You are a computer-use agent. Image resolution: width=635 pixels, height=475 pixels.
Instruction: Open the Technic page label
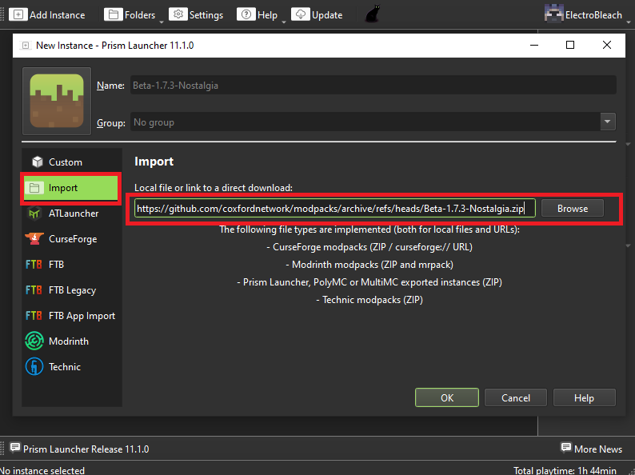click(65, 367)
